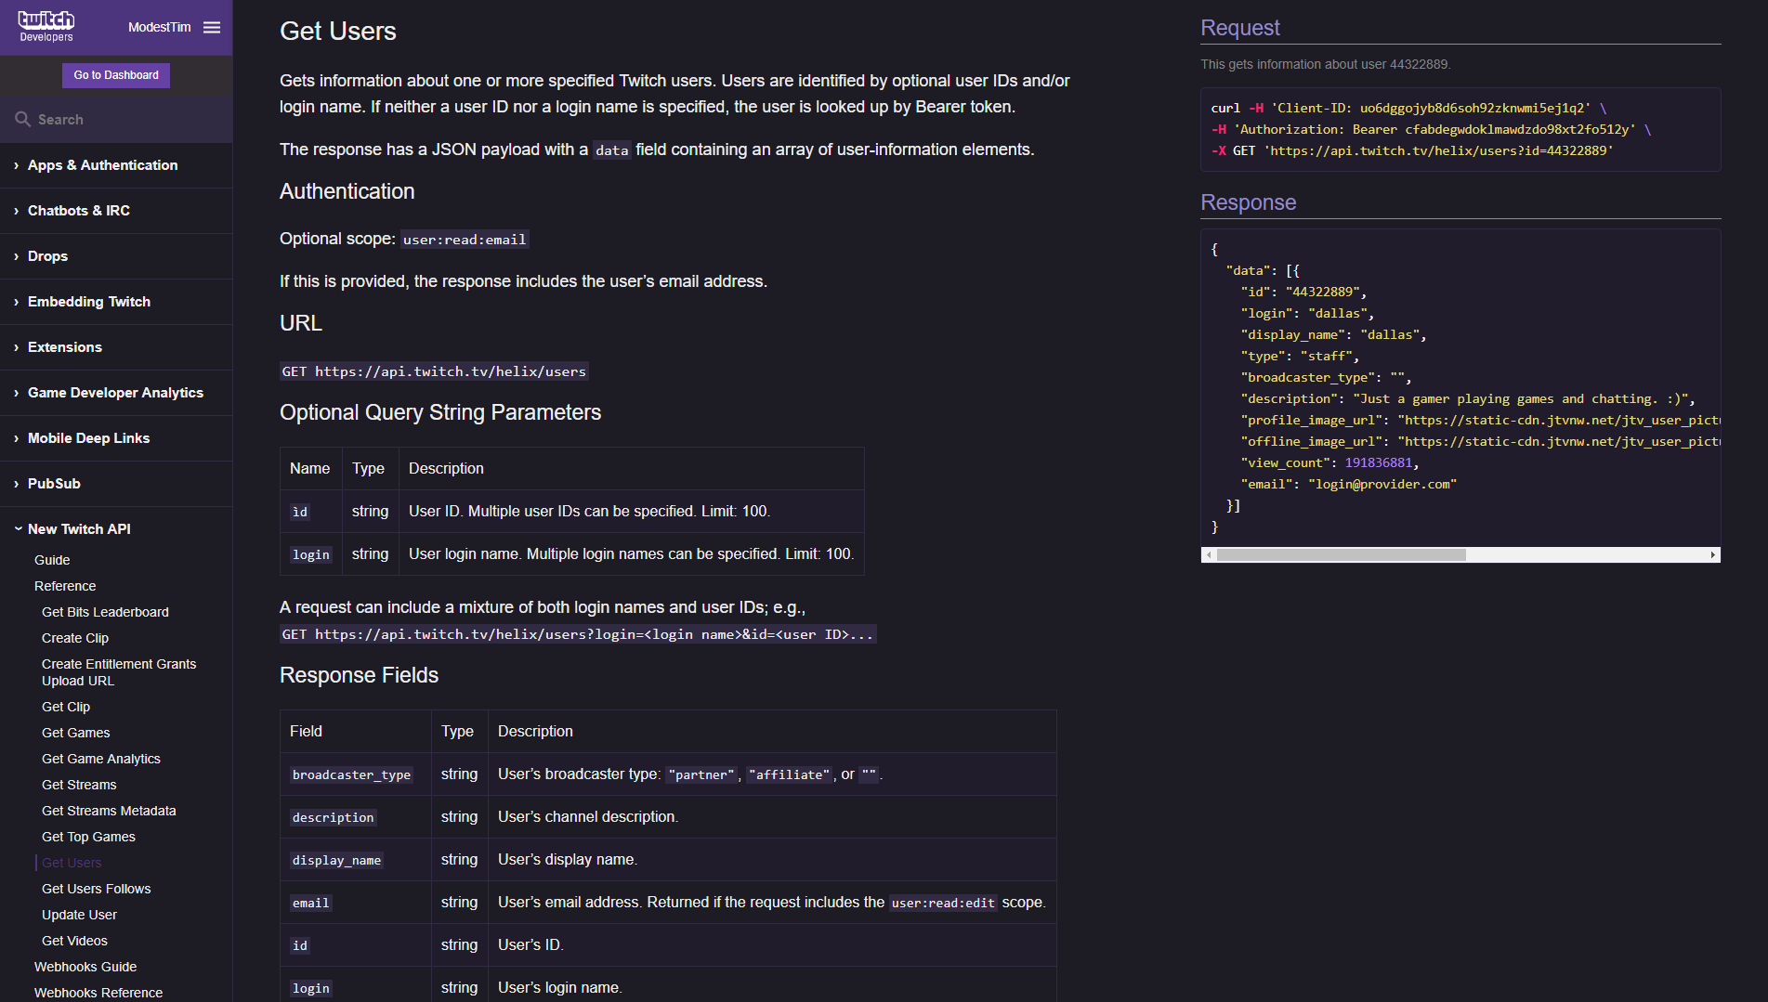Image resolution: width=1768 pixels, height=1002 pixels.
Task: Open Update User reference
Action: (x=79, y=915)
